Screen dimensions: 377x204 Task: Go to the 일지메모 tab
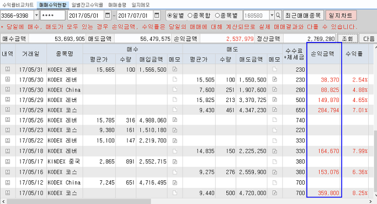[x=141, y=5]
